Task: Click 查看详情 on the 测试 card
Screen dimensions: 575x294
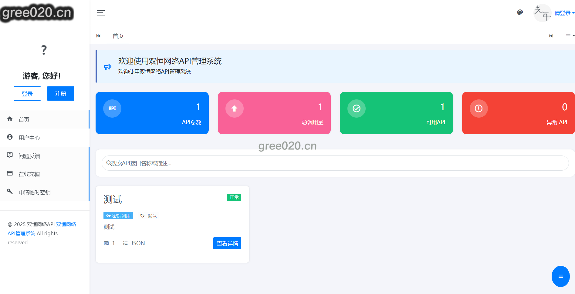Action: click(x=227, y=243)
